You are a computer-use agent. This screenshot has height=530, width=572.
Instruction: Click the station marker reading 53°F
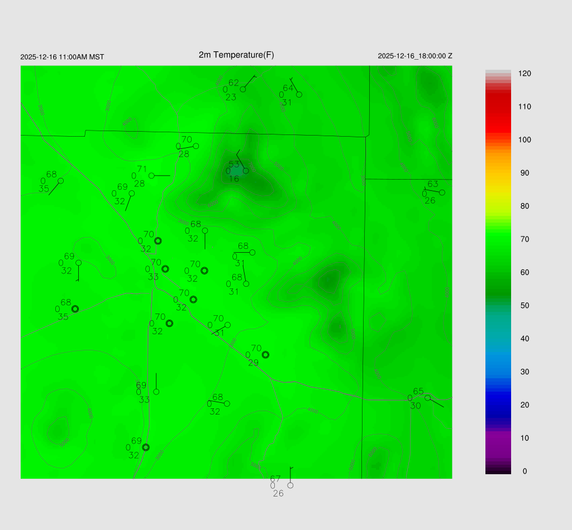[246, 171]
